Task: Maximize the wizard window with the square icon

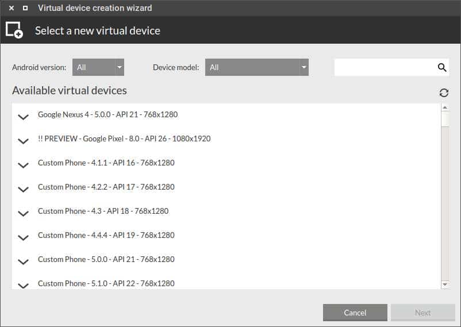Action: pos(25,8)
